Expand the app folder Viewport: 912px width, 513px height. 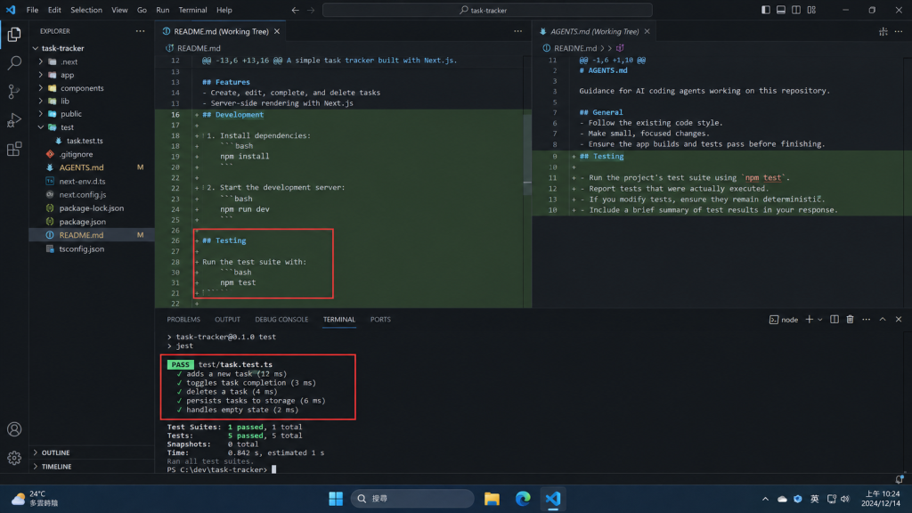click(x=41, y=75)
